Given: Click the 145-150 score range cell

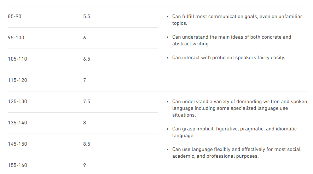Looking at the screenshot, I should [18, 144].
